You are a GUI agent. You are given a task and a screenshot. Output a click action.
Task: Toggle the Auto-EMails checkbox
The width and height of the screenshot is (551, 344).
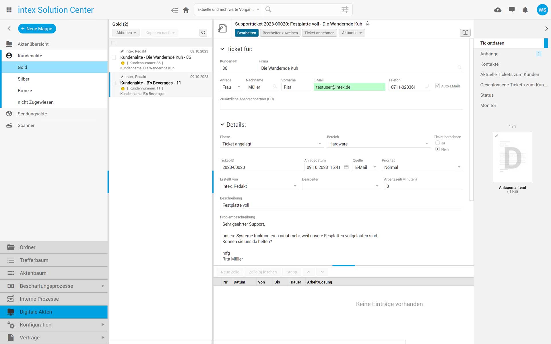coord(437,86)
